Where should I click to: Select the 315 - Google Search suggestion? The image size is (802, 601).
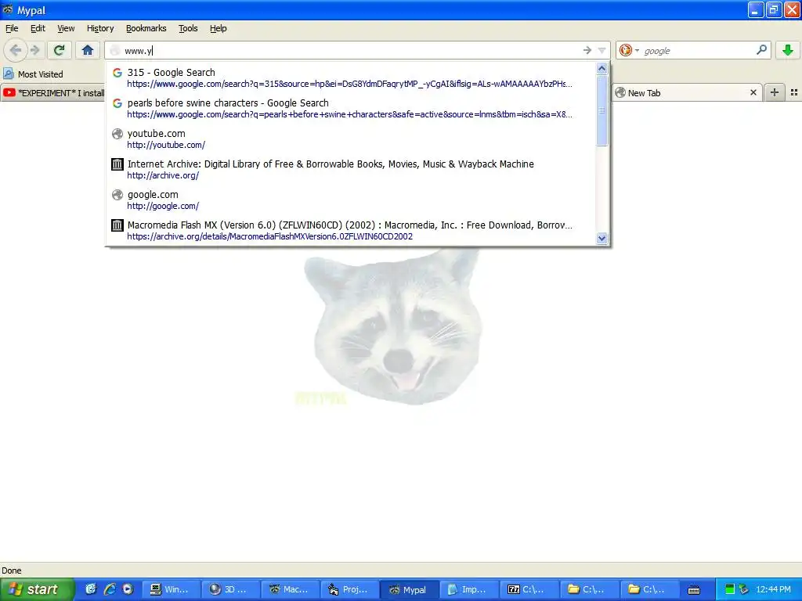(351, 77)
